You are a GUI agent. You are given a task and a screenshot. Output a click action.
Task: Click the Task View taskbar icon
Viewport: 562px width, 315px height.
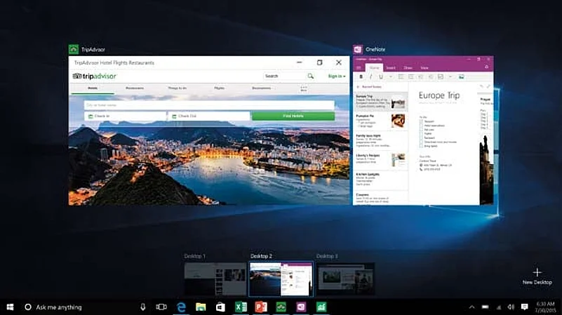click(x=161, y=307)
